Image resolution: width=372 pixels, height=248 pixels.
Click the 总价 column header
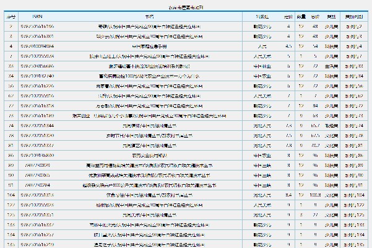315,17
